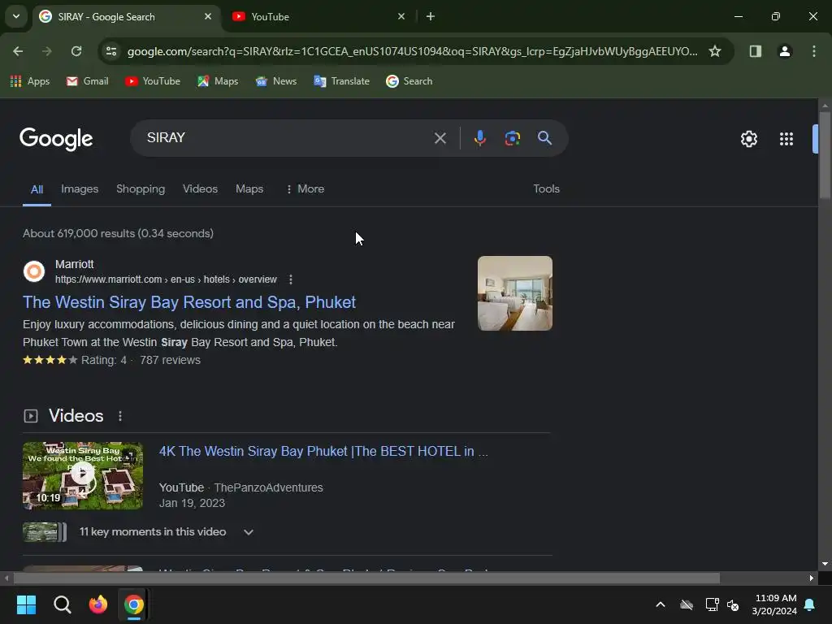Open The Westin Siray Bay Resort link

[188, 302]
